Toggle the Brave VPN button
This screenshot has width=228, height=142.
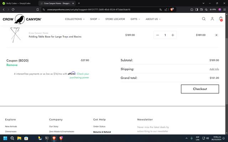pyautogui.click(x=213, y=10)
